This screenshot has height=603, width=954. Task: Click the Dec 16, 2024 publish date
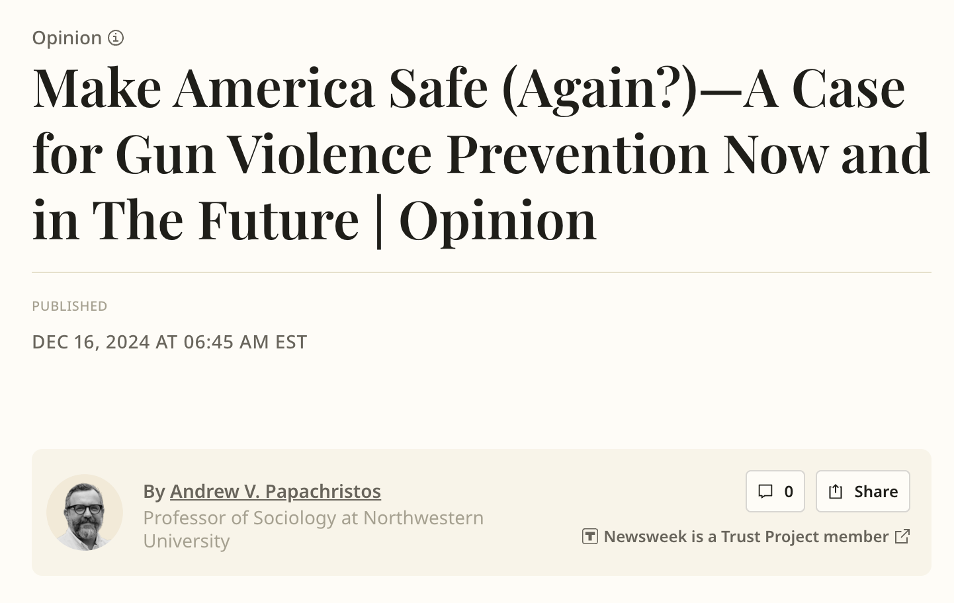pos(169,342)
